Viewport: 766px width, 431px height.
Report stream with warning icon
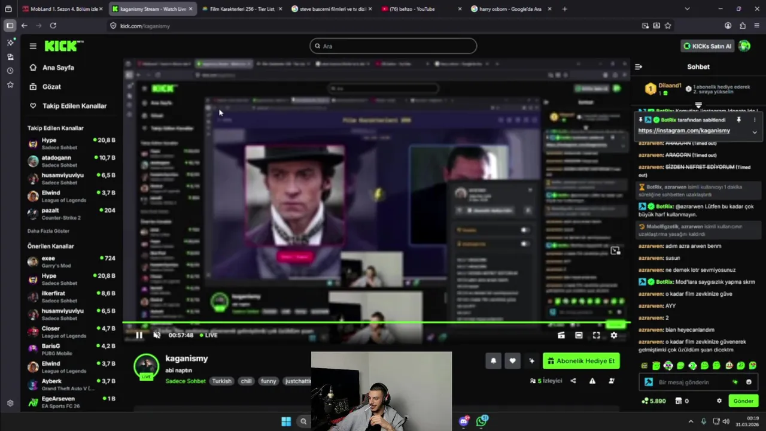click(x=592, y=381)
